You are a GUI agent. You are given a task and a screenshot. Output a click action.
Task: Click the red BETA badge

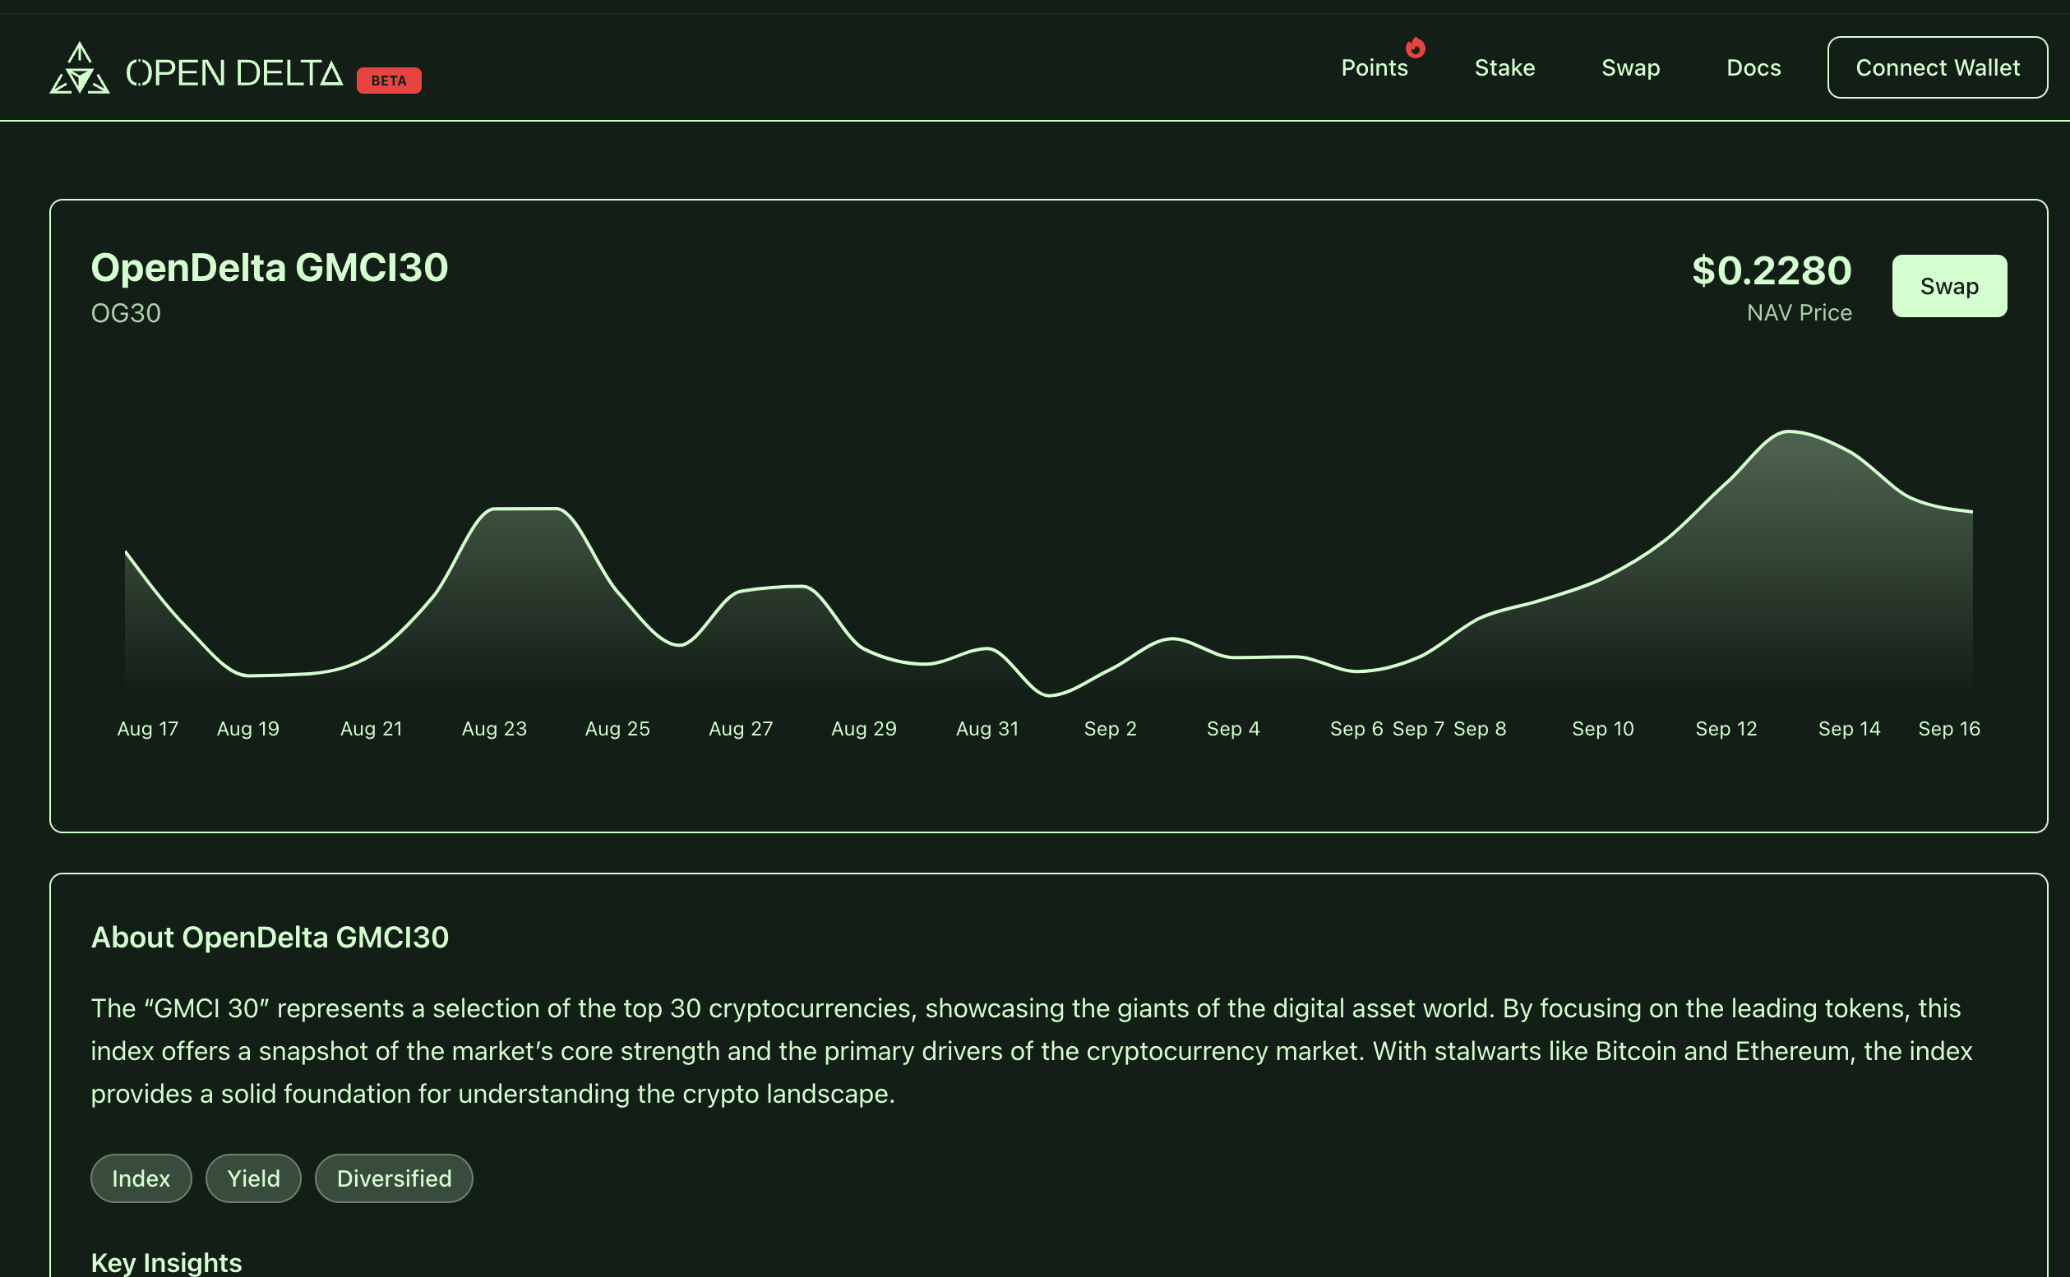click(389, 81)
